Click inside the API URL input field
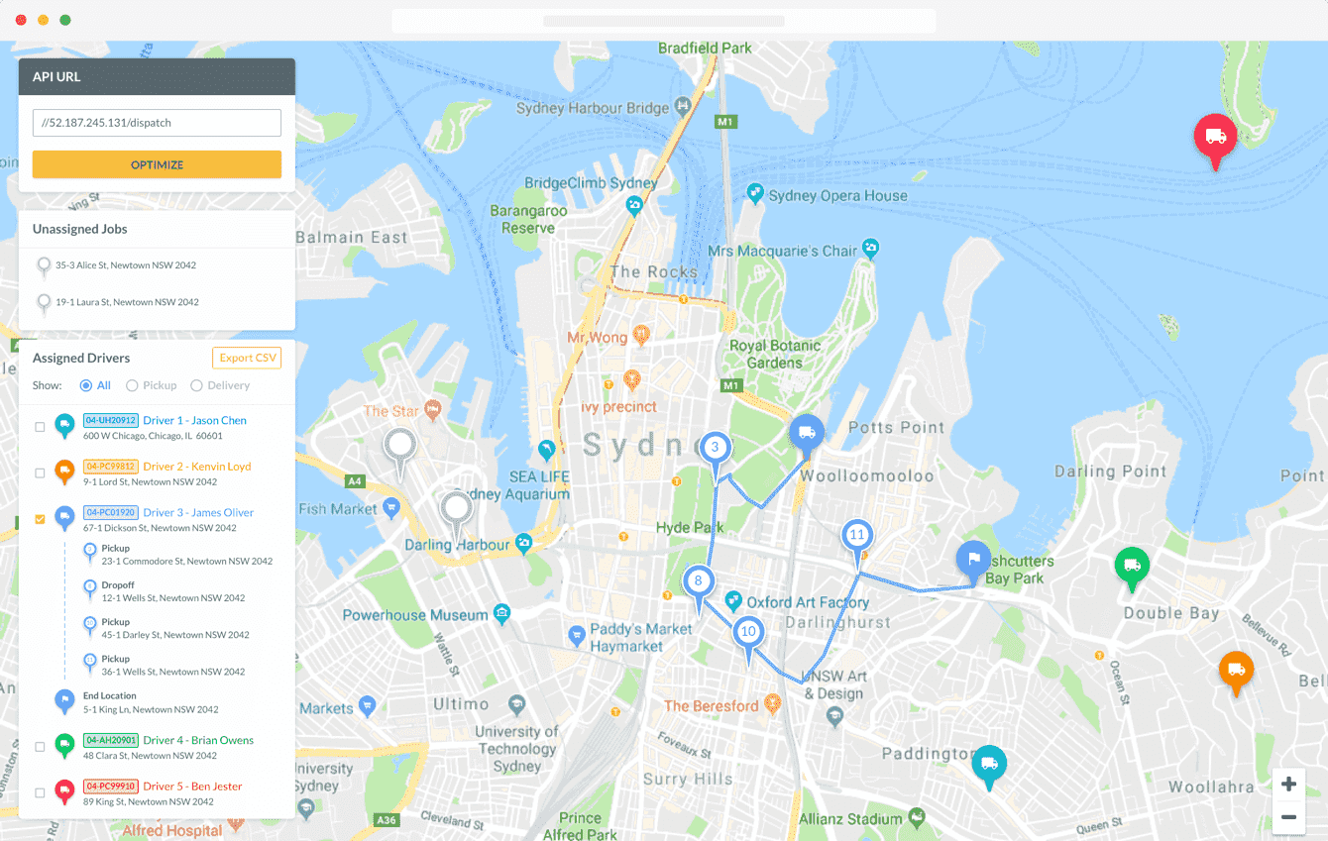This screenshot has width=1328, height=841. point(156,122)
